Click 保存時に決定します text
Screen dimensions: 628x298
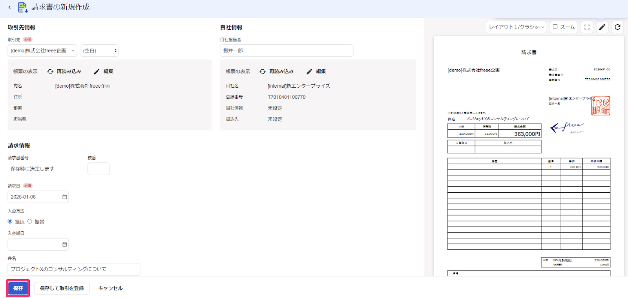pos(32,169)
